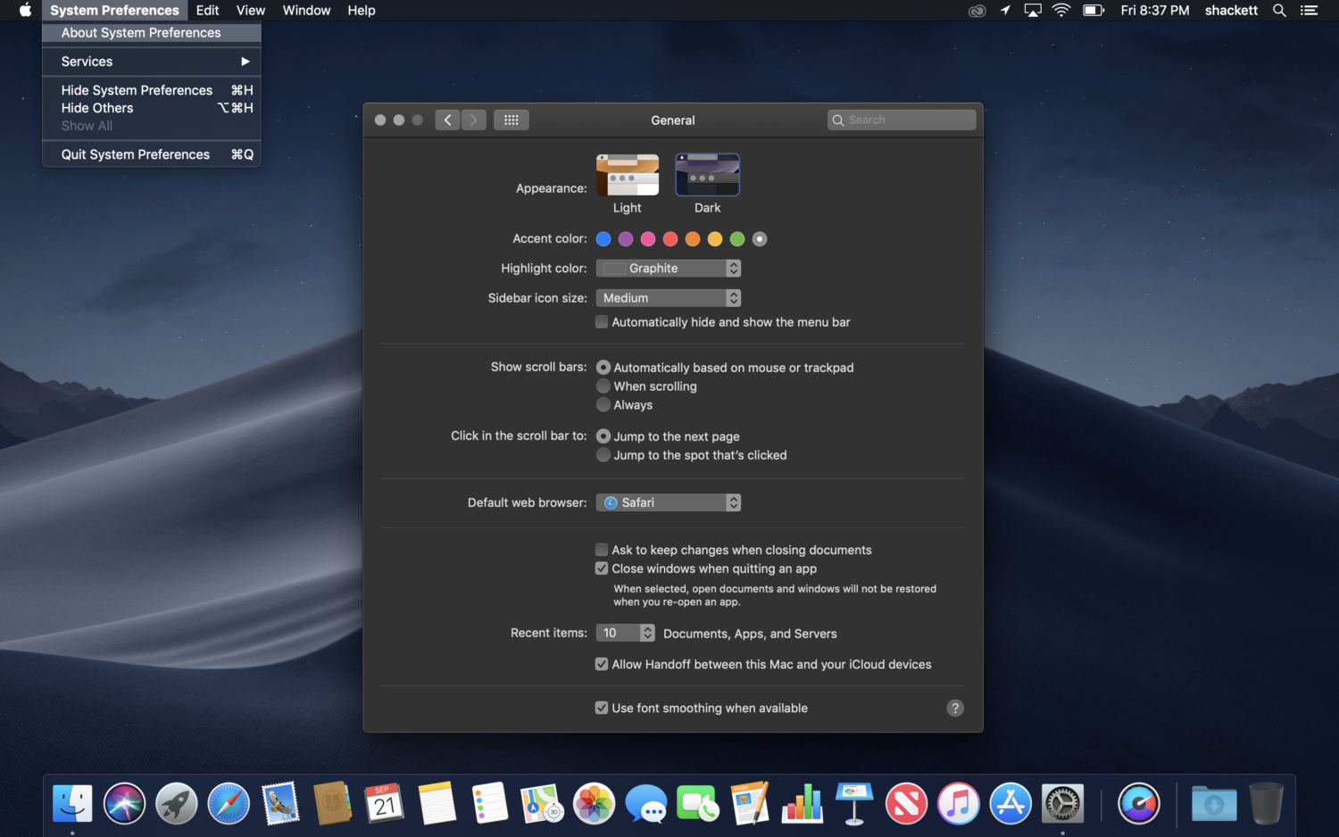Select the purple accent color
The height and width of the screenshot is (837, 1339).
click(x=626, y=238)
